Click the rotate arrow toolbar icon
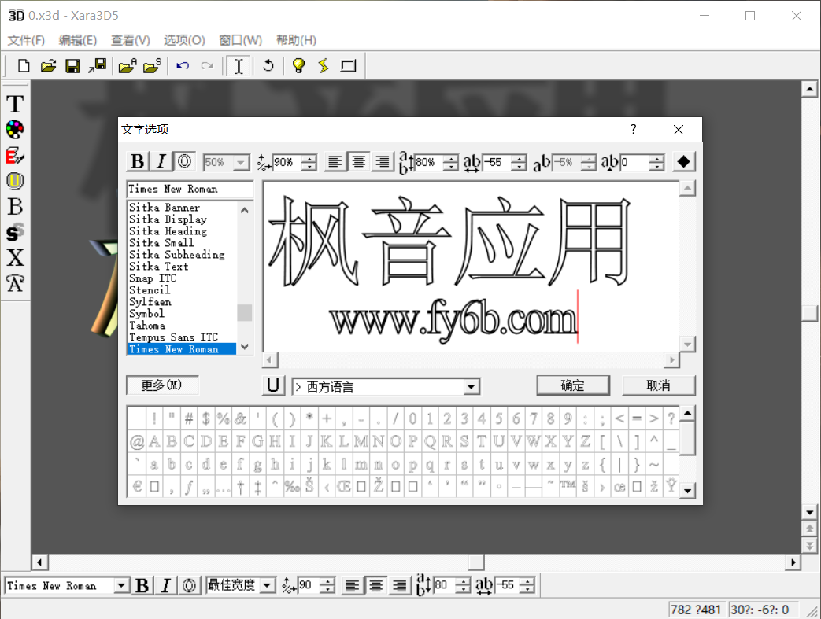821x619 pixels. click(268, 66)
